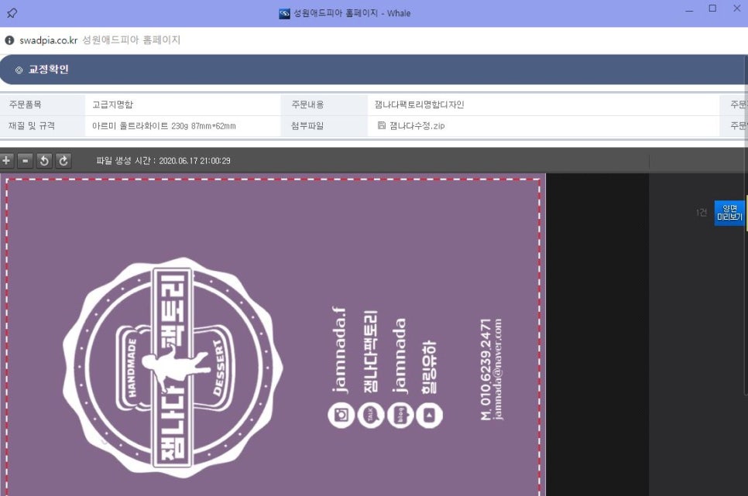The image size is (748, 496).
Task: Click the blog icon on the card
Action: pos(400,415)
